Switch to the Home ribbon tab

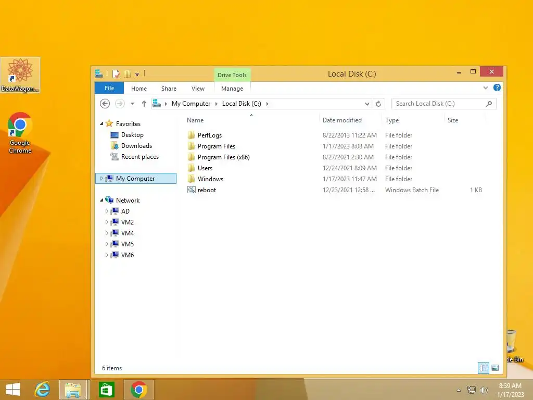pos(138,89)
